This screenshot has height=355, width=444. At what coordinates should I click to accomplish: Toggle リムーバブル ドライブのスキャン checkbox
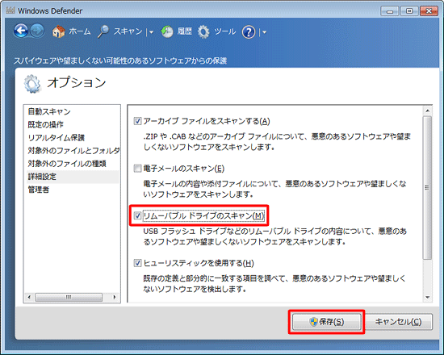(x=137, y=215)
